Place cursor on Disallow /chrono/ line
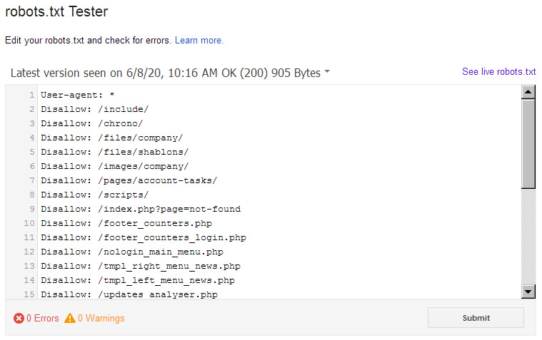Screen dimensions: 542x340 coord(91,123)
